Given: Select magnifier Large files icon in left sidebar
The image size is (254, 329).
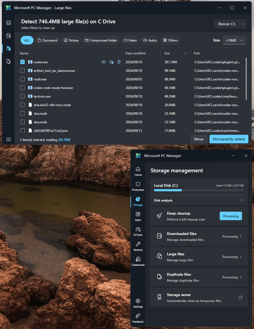Looking at the screenshot, I should point(9,48).
